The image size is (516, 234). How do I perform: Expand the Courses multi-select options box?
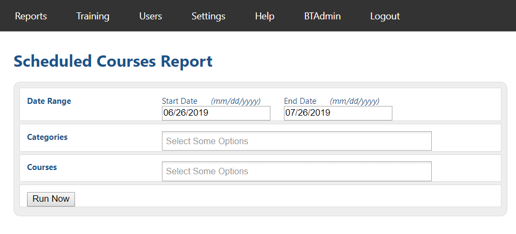[x=296, y=171]
